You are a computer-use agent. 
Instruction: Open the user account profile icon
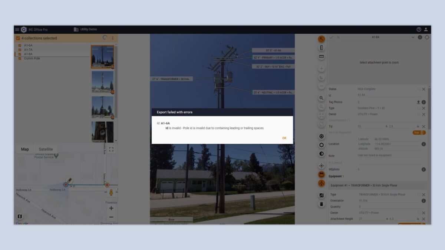(x=426, y=30)
